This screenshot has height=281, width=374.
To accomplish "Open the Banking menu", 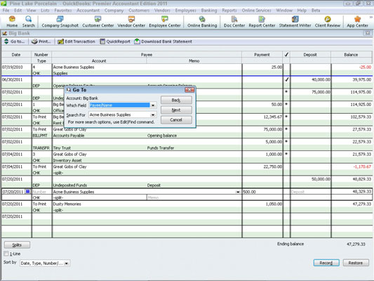I will pyautogui.click(x=209, y=11).
